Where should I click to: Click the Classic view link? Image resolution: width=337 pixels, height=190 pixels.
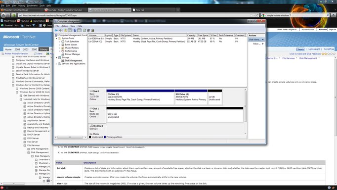300,49
